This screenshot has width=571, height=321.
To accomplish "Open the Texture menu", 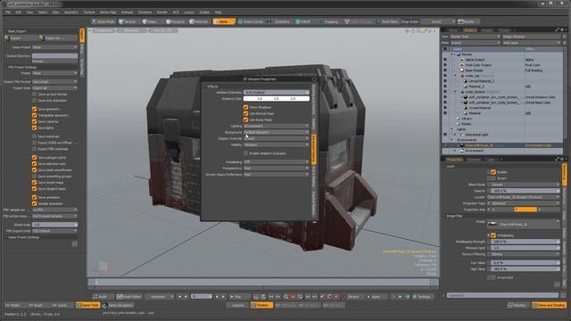I will pyautogui.click(x=89, y=12).
